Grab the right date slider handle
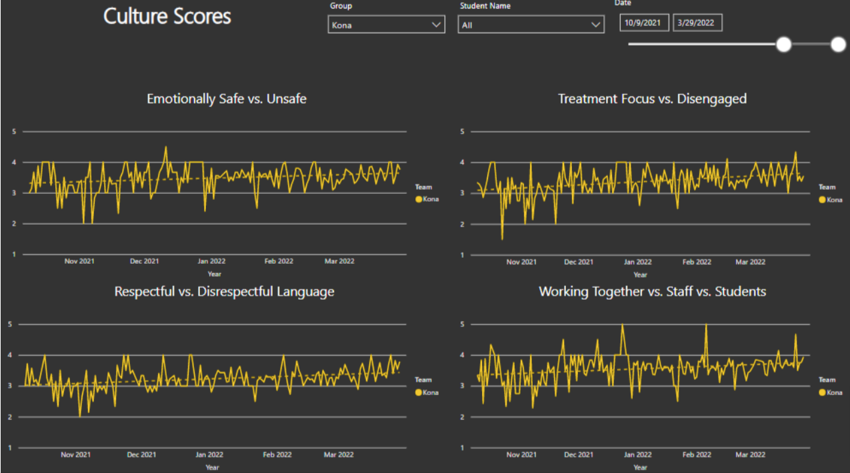The height and width of the screenshot is (473, 850). (838, 45)
